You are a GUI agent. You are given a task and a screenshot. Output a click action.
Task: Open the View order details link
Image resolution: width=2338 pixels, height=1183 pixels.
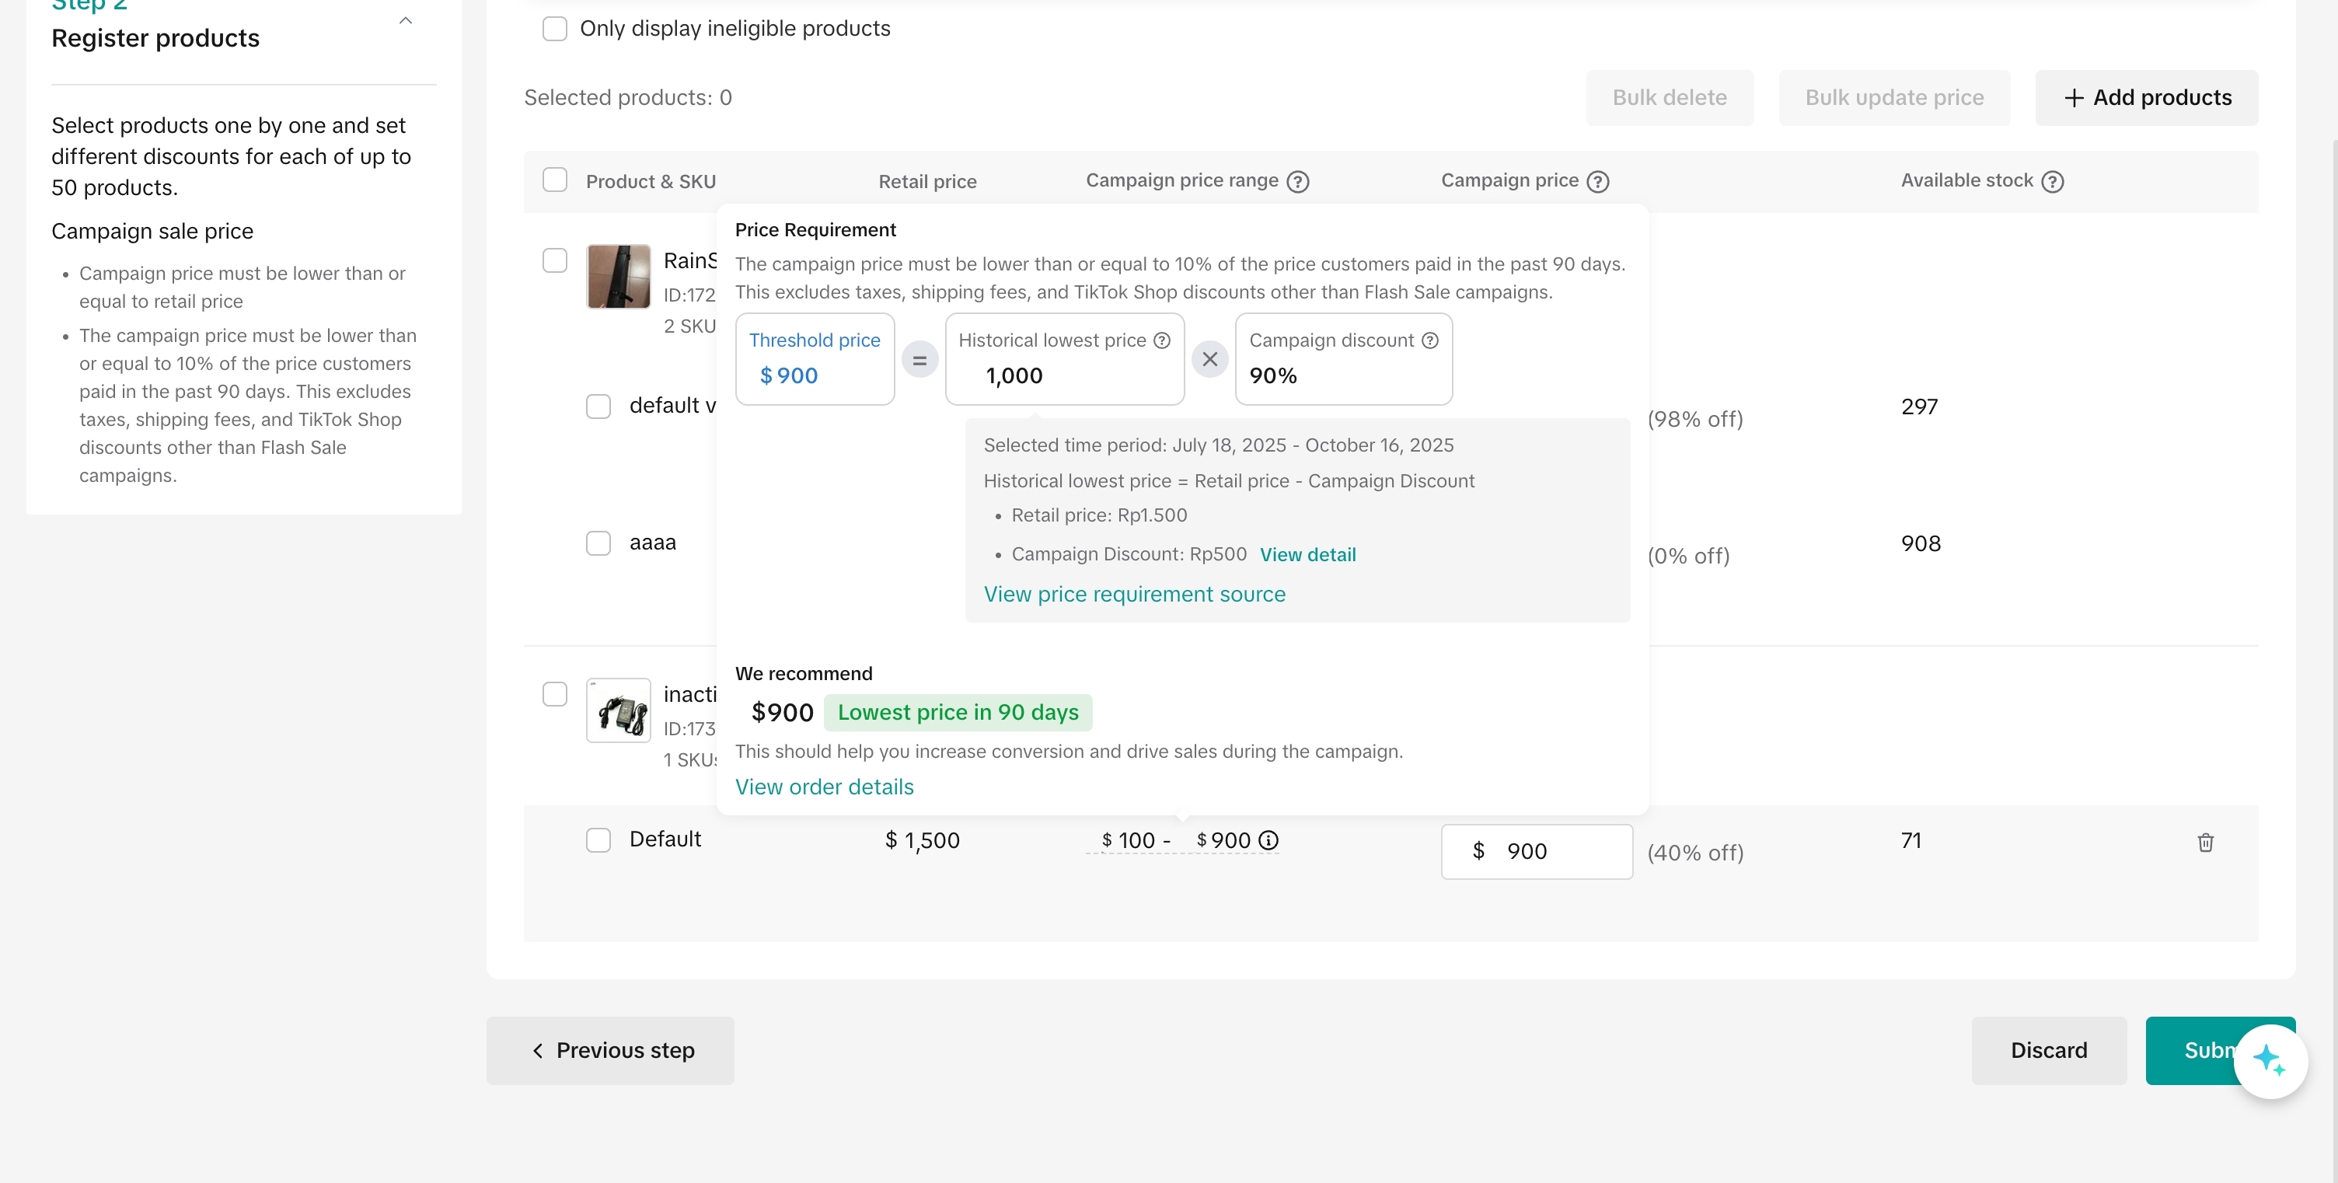coord(824,787)
